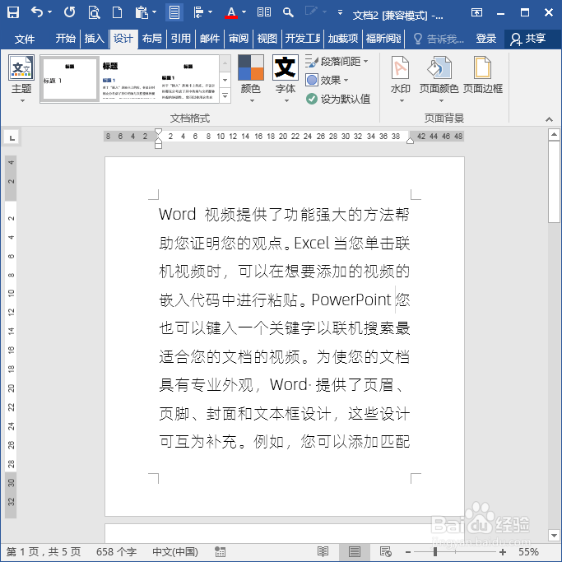Click 设为默认值 button
The height and width of the screenshot is (562, 562).
click(338, 99)
